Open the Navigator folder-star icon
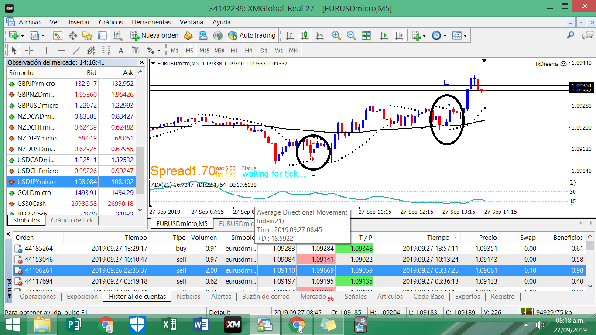The image size is (596, 335). [x=87, y=35]
